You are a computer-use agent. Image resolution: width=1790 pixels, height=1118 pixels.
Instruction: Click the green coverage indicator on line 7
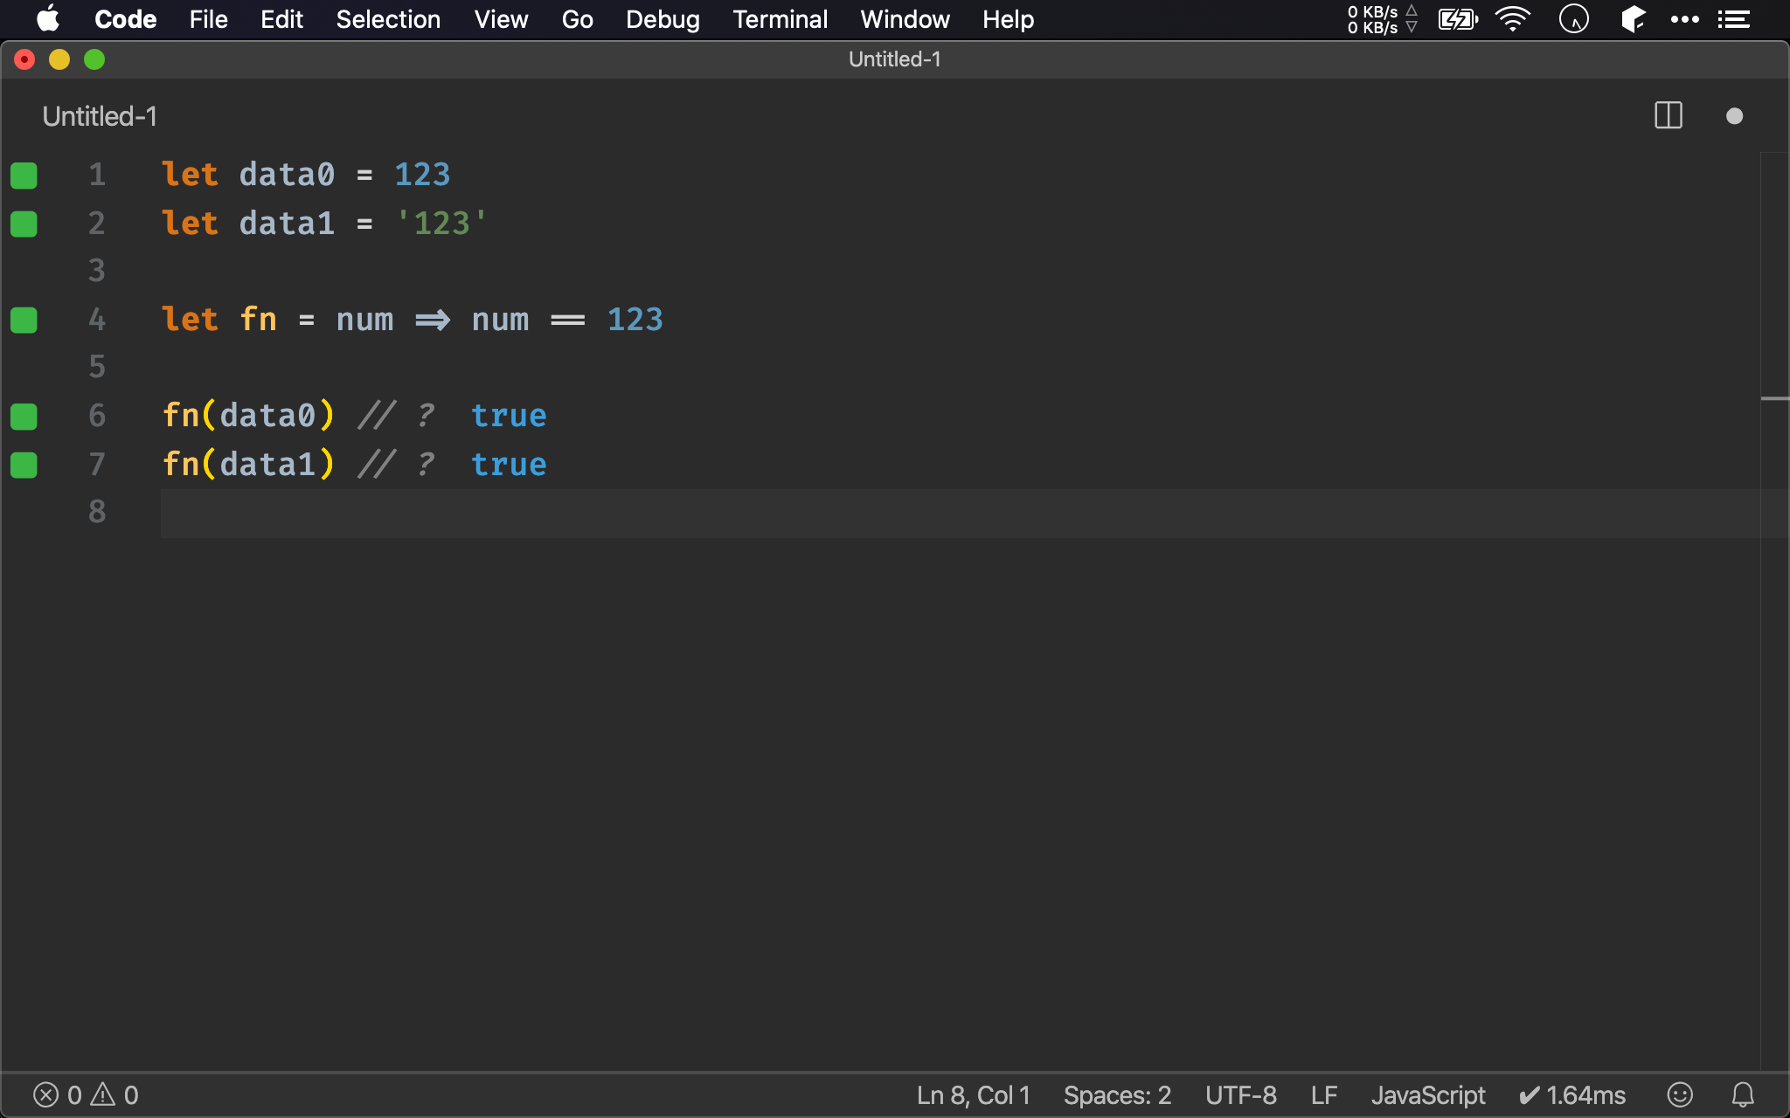[24, 465]
